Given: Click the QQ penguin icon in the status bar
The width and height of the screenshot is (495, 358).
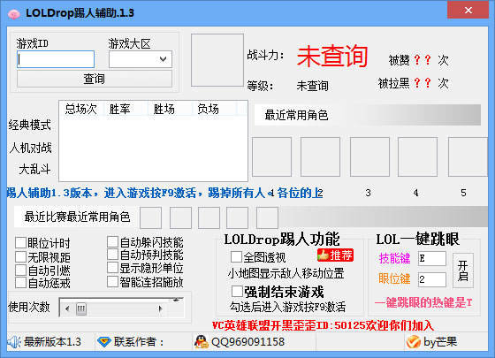Looking at the screenshot, I should [x=202, y=342].
